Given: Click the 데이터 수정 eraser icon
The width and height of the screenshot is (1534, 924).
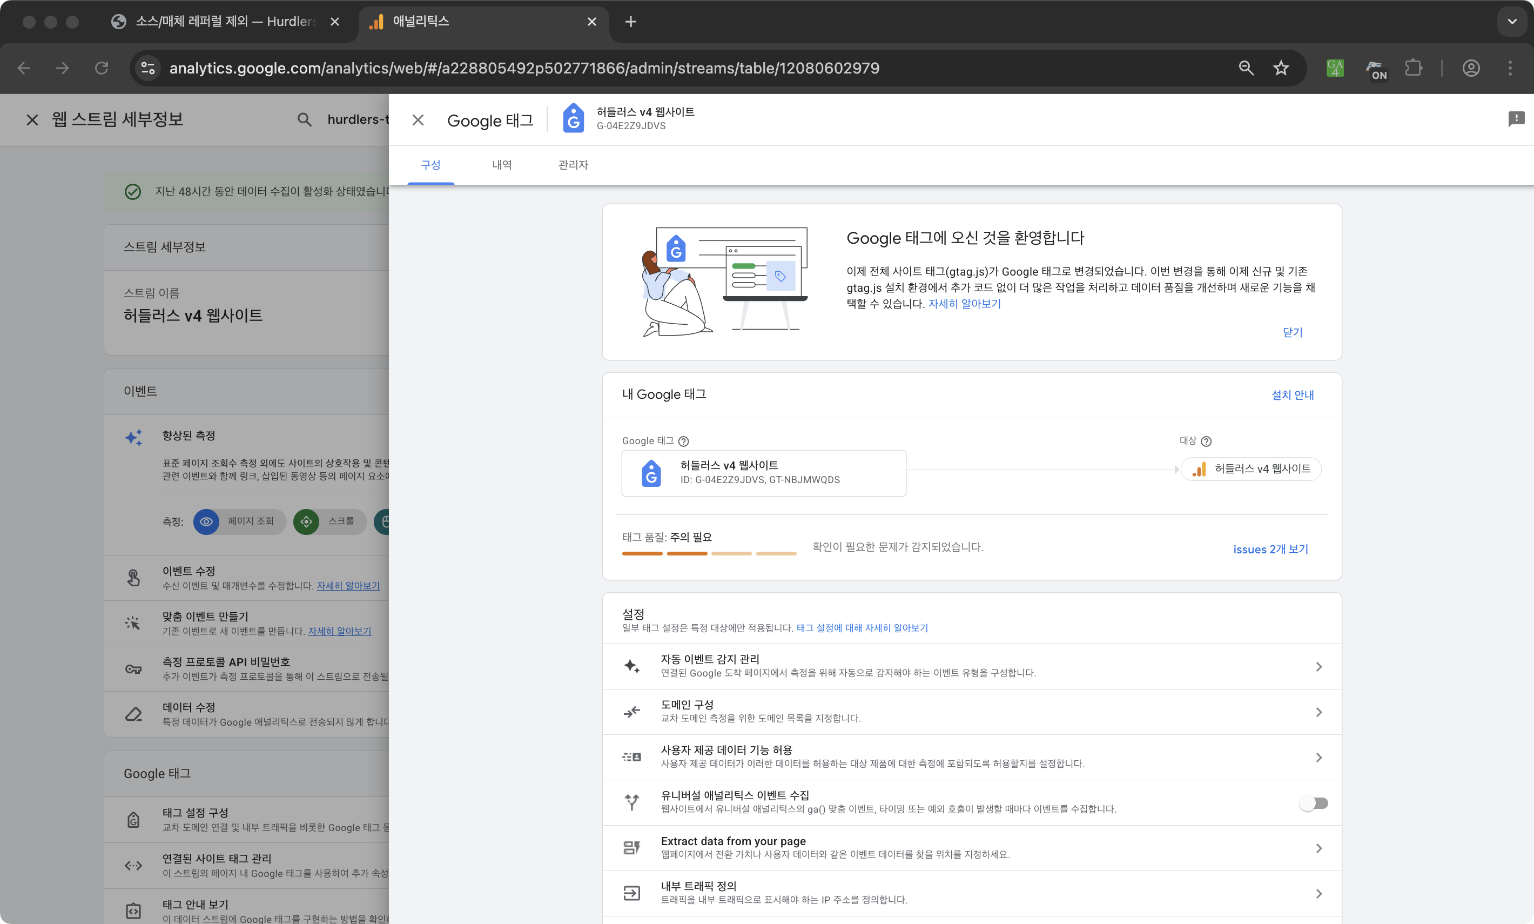Looking at the screenshot, I should tap(133, 714).
